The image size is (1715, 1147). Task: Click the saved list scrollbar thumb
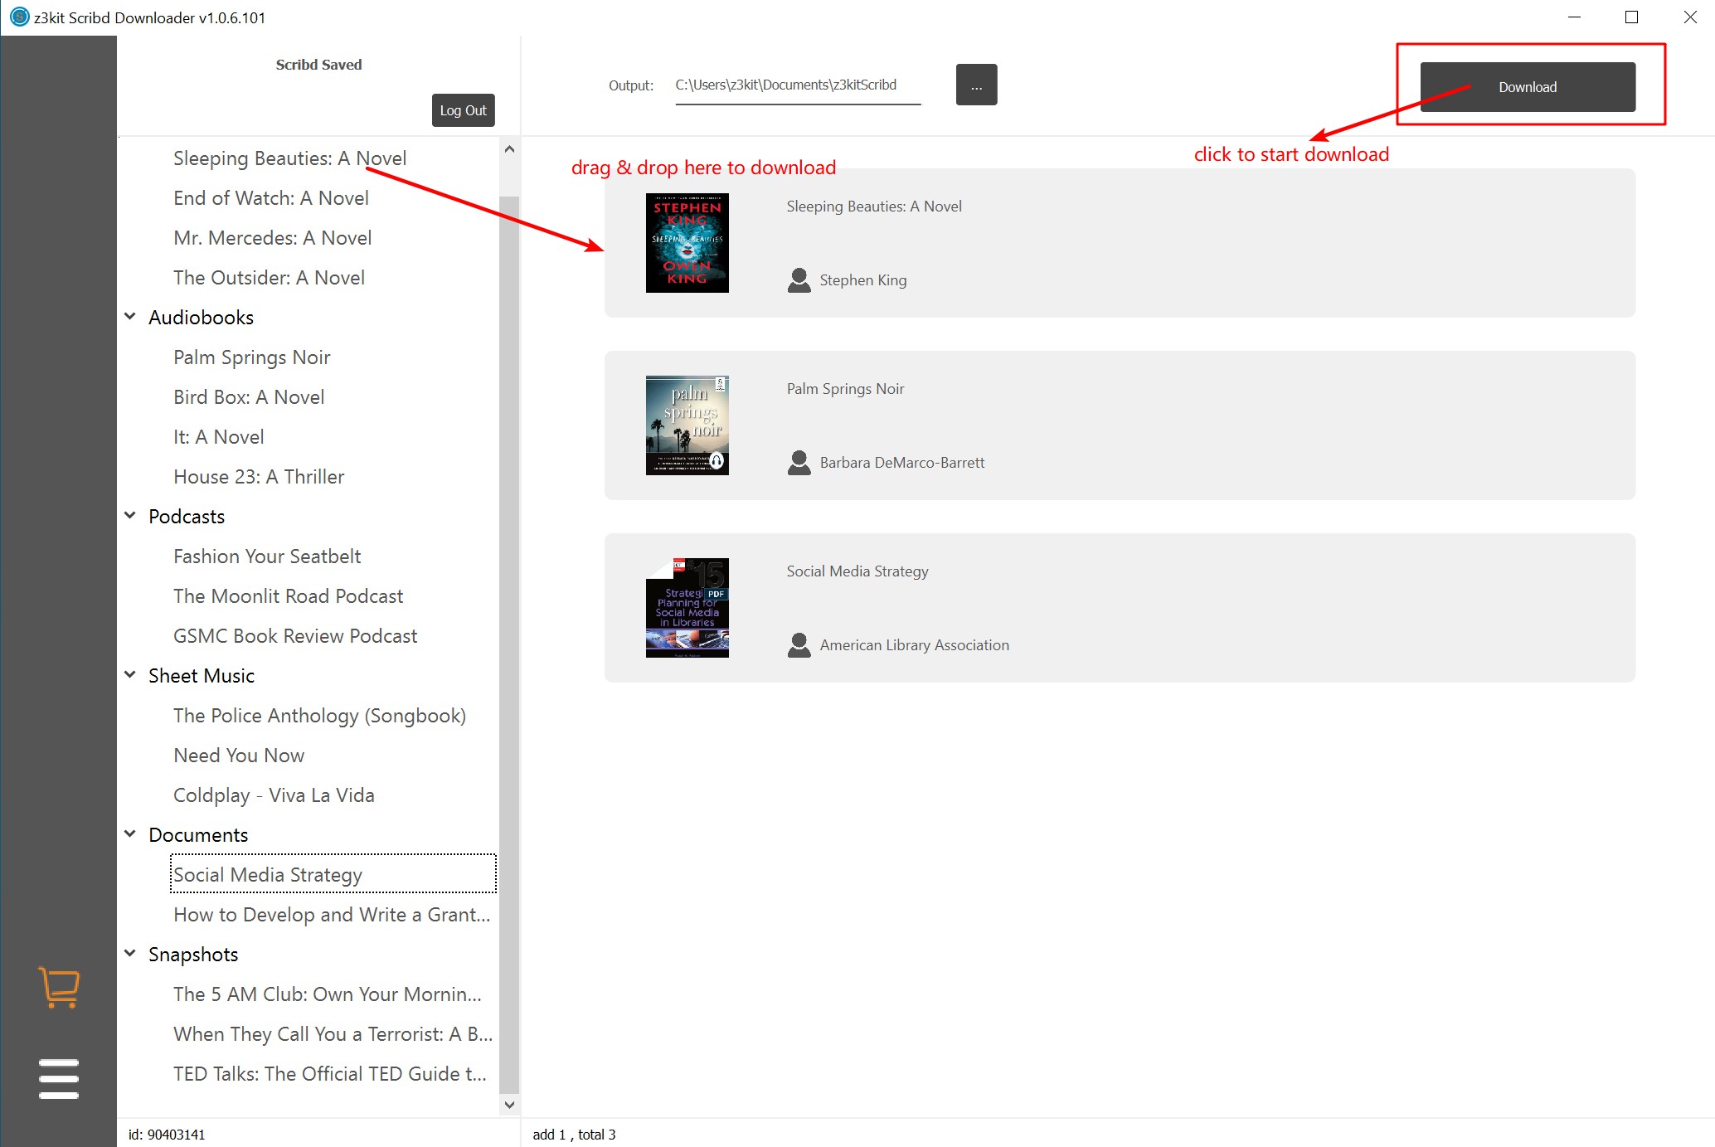click(509, 644)
